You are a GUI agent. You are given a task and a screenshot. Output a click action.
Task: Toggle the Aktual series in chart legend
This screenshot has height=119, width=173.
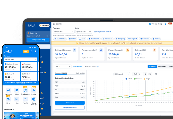(x=129, y=79)
